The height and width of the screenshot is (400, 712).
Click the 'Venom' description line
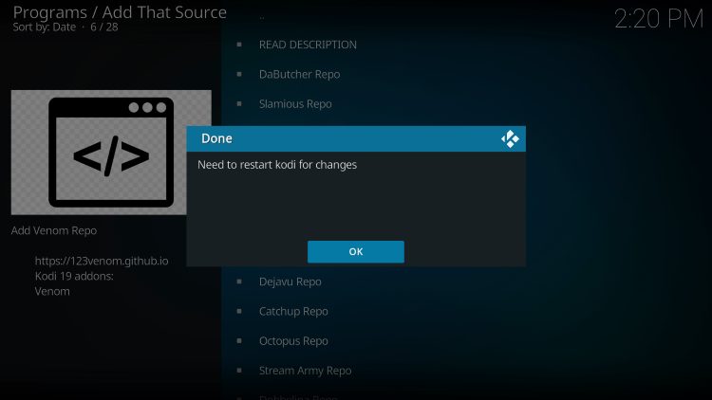(52, 291)
